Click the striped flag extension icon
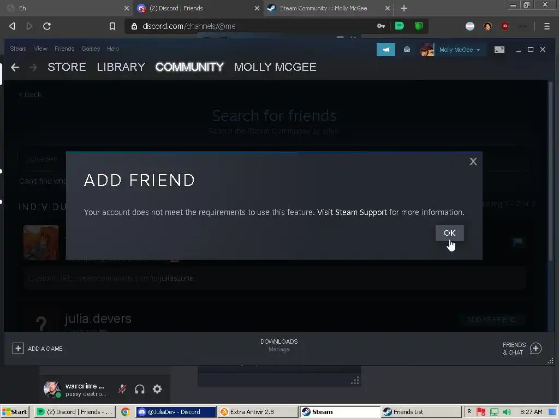The width and height of the screenshot is (559, 419). [x=470, y=26]
